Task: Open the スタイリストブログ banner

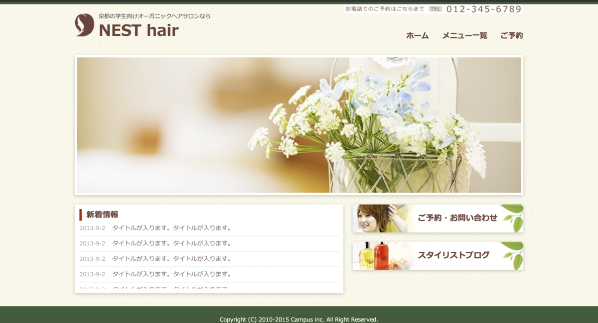Action: 438,256
